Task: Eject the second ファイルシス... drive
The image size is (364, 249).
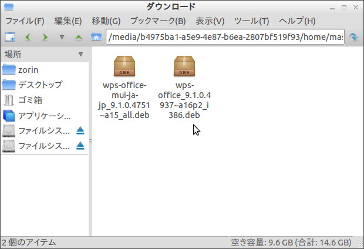Action: [x=80, y=146]
